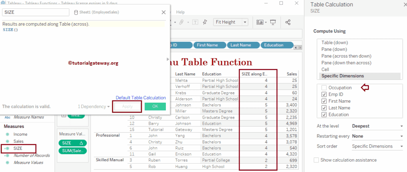Expand calculation editor with right arrow
The image size is (407, 172).
pyautogui.click(x=168, y=59)
